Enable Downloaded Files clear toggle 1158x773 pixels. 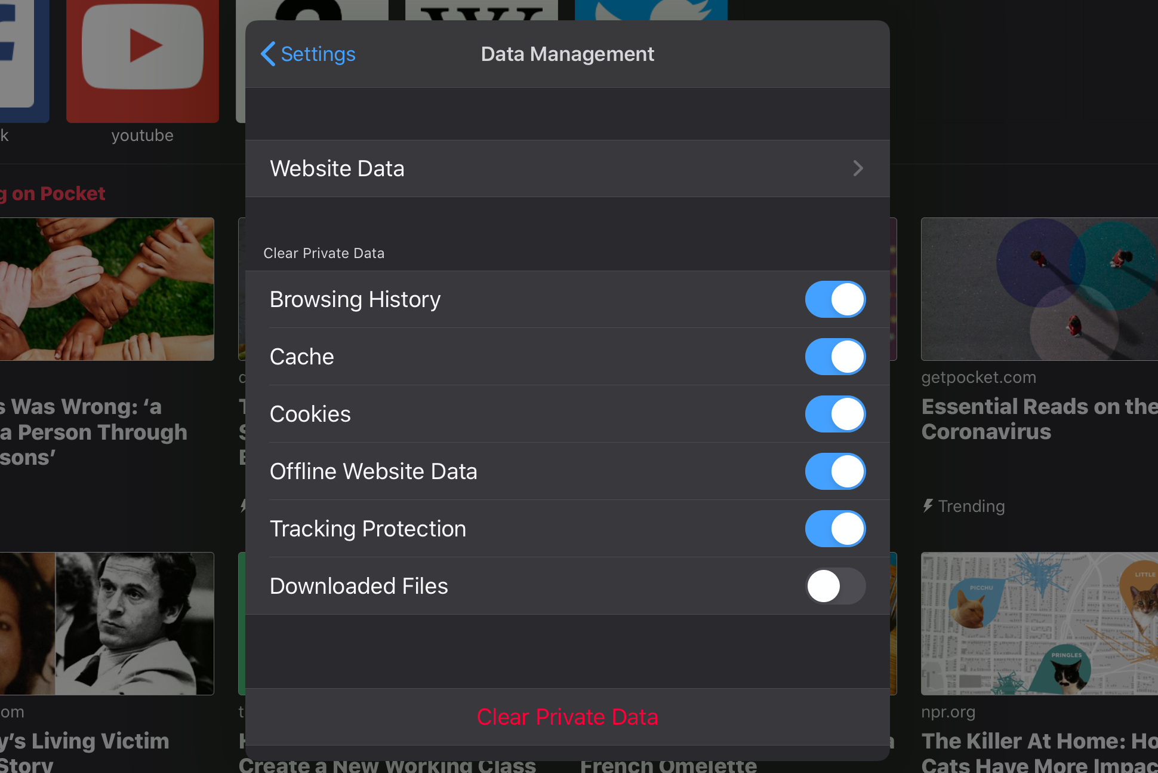834,586
